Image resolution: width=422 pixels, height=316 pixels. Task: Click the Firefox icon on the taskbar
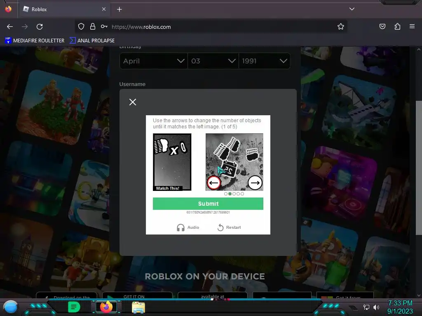pyautogui.click(x=106, y=307)
